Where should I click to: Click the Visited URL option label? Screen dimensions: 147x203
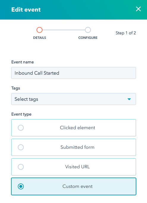pyautogui.click(x=77, y=167)
